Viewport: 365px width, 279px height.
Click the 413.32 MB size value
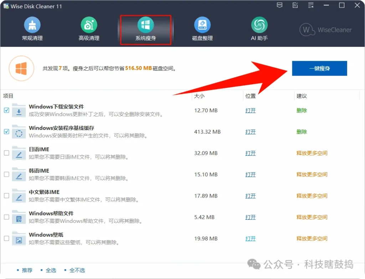pyautogui.click(x=207, y=132)
